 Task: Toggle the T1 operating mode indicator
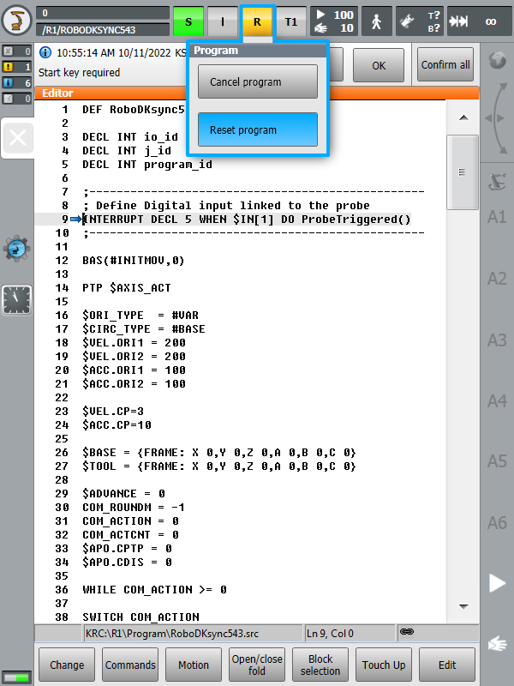[x=291, y=21]
